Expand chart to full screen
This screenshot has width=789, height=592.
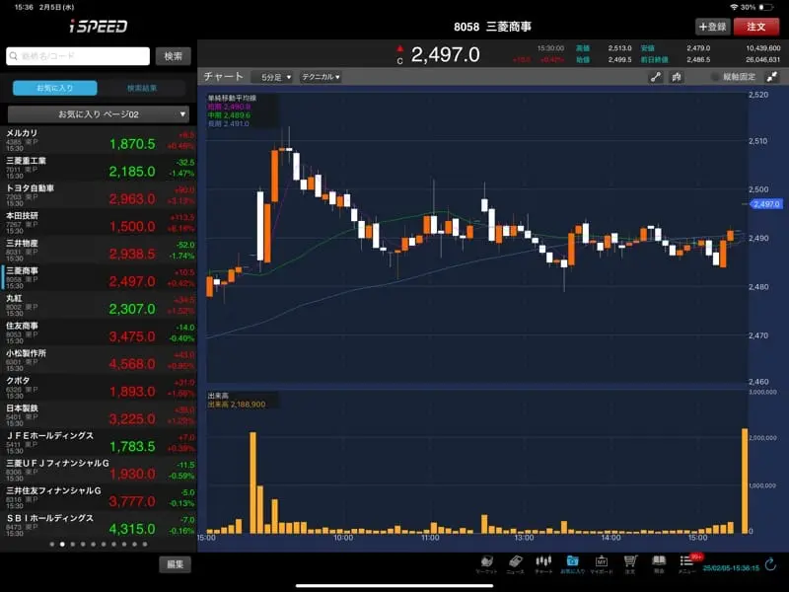(772, 77)
